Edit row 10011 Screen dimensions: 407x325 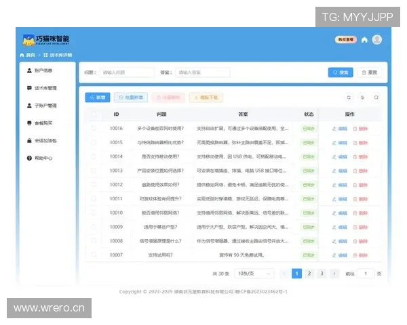point(340,199)
